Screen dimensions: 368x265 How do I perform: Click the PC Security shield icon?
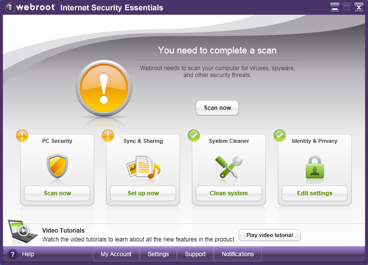[x=57, y=166]
